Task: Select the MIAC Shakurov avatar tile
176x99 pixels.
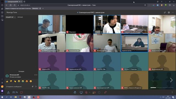Action: 134,80
